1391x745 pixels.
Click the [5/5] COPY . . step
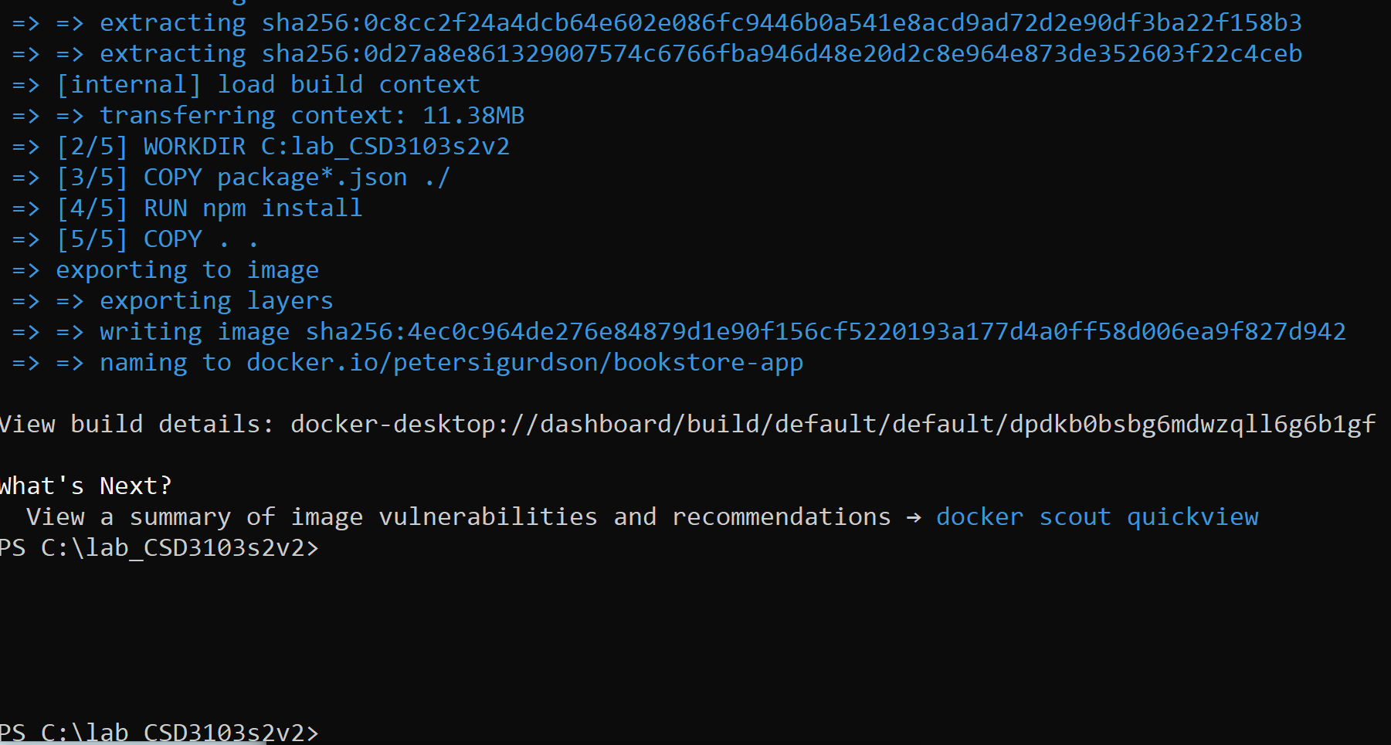click(x=134, y=239)
